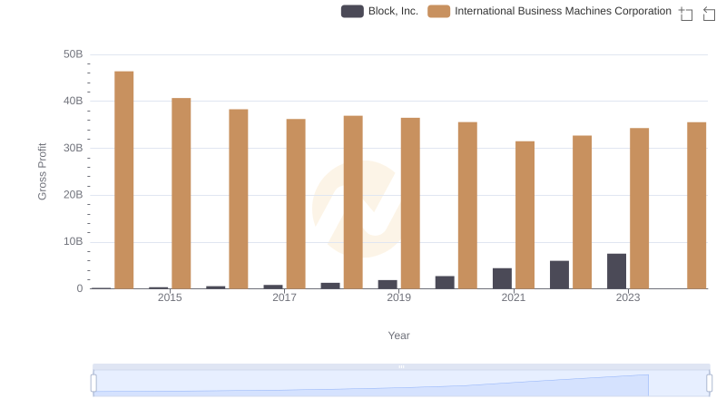Click the IBM bar for 2022
This screenshot has height=418, width=726.
pyautogui.click(x=582, y=212)
